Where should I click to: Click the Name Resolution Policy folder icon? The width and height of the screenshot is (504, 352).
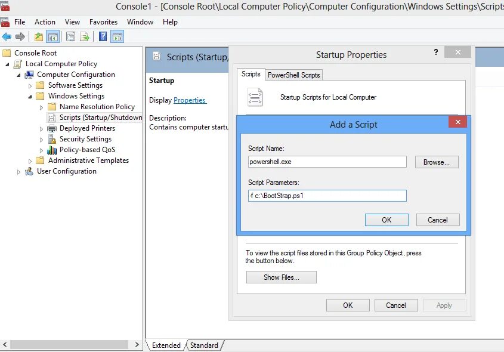point(52,107)
